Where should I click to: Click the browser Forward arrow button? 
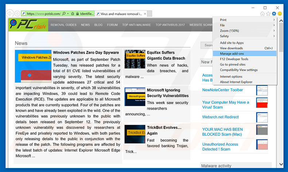tap(17, 14)
